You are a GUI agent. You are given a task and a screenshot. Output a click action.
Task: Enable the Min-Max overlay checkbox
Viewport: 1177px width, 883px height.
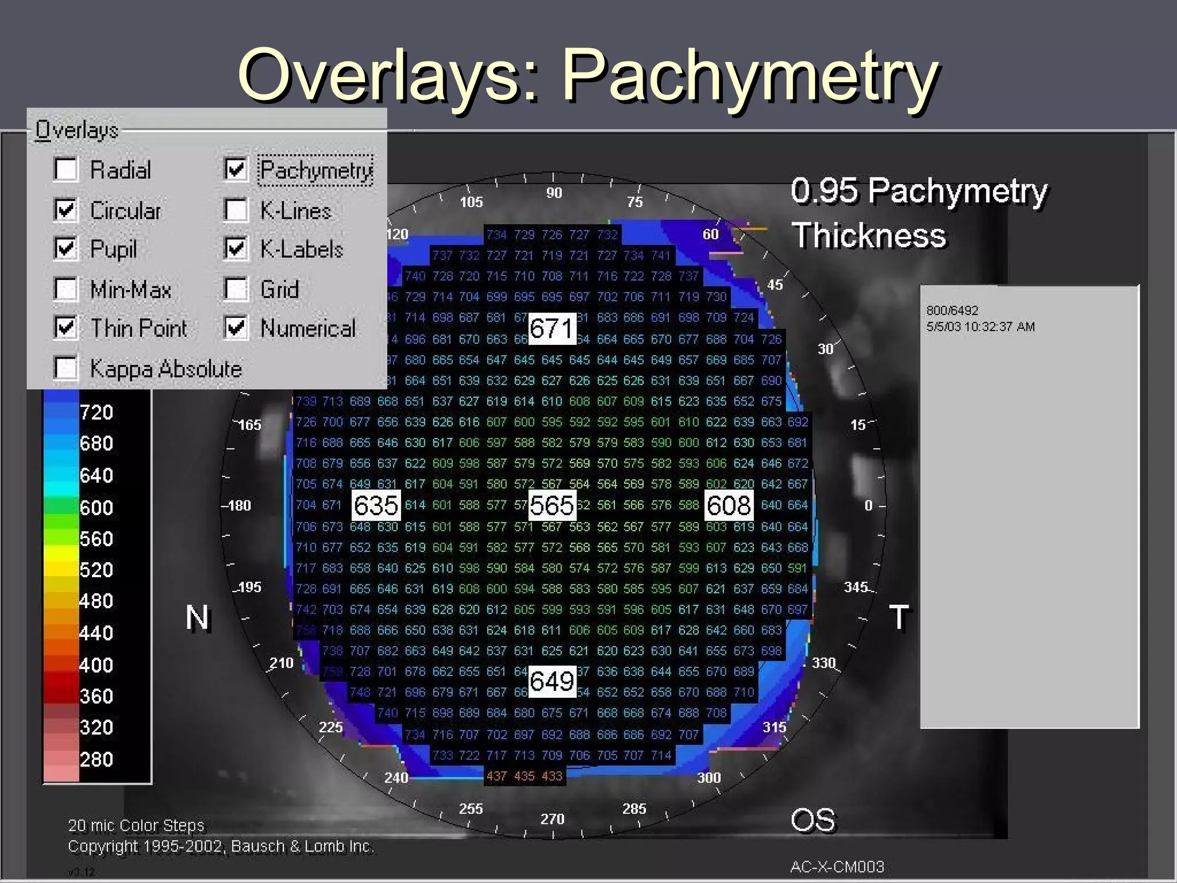coord(66,289)
